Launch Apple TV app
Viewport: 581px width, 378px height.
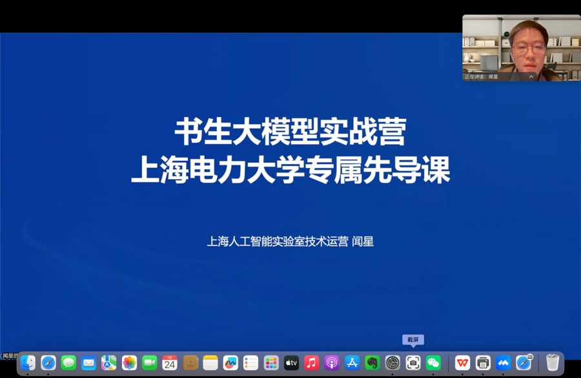[x=291, y=363]
